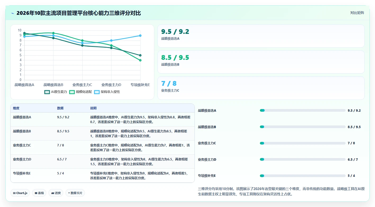
Task: Click the sparkle icon in 数据卡片 tag
Action: pos(69,193)
